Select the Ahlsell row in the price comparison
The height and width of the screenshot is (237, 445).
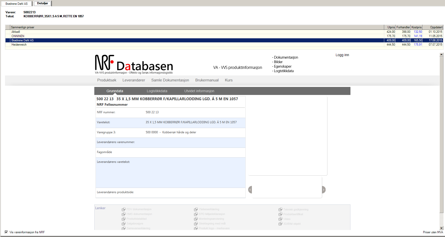[224, 32]
